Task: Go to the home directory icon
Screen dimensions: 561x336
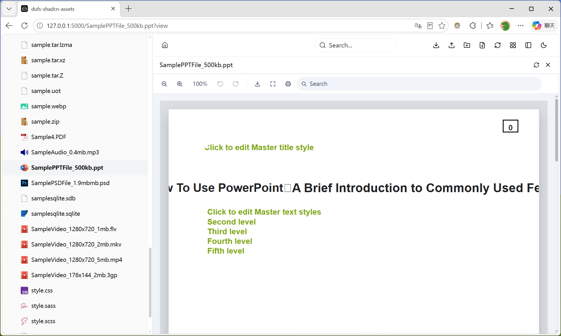Action: tap(165, 45)
